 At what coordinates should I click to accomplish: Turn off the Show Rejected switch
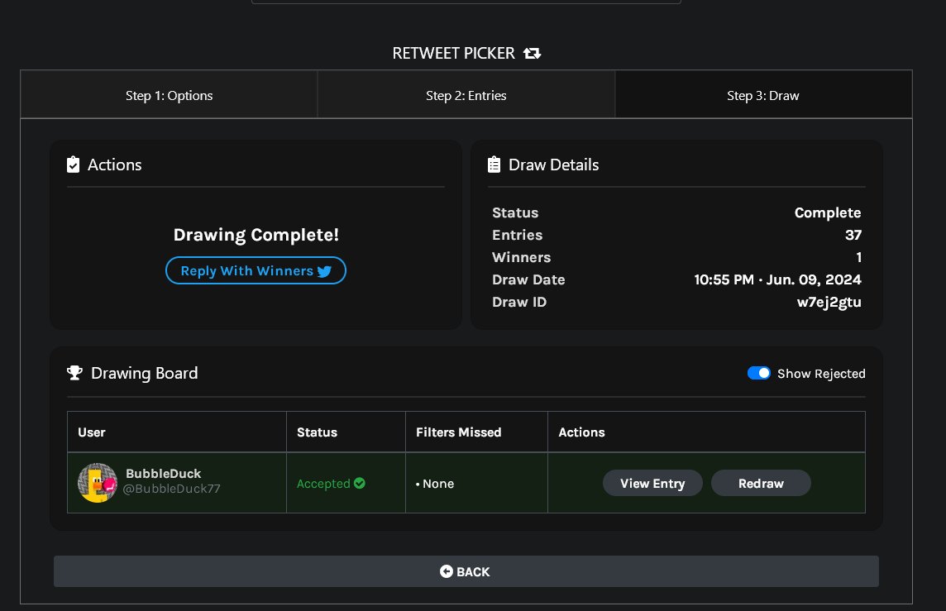pos(758,374)
